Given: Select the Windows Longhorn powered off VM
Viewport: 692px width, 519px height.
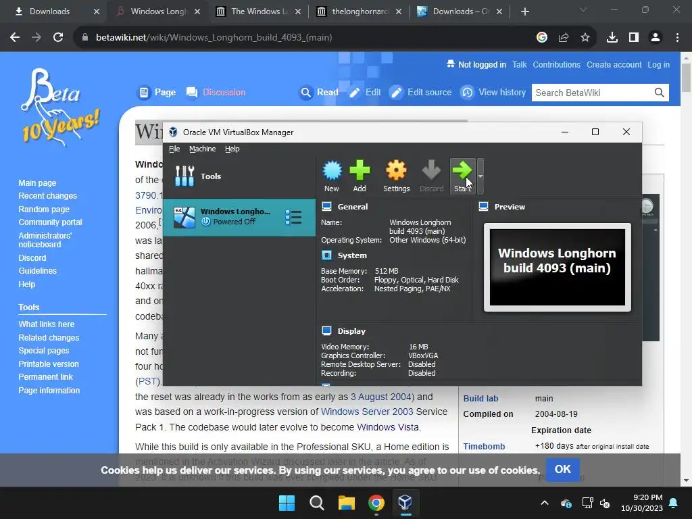Looking at the screenshot, I should (239, 217).
